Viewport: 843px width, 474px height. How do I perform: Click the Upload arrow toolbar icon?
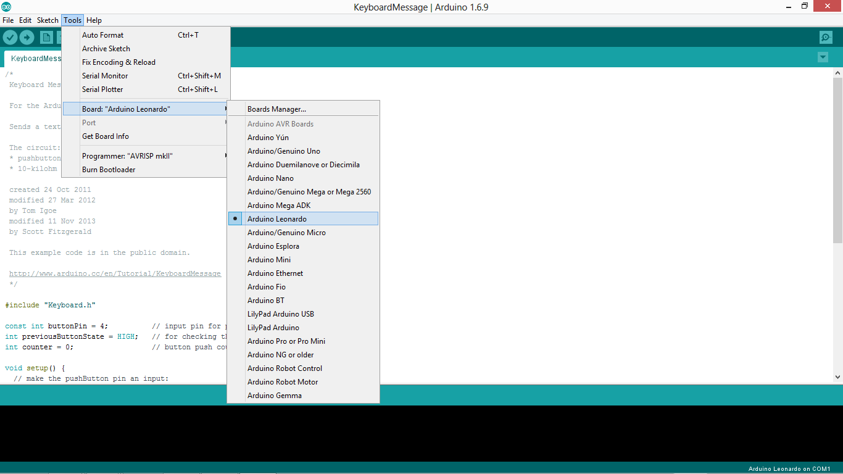coord(27,38)
